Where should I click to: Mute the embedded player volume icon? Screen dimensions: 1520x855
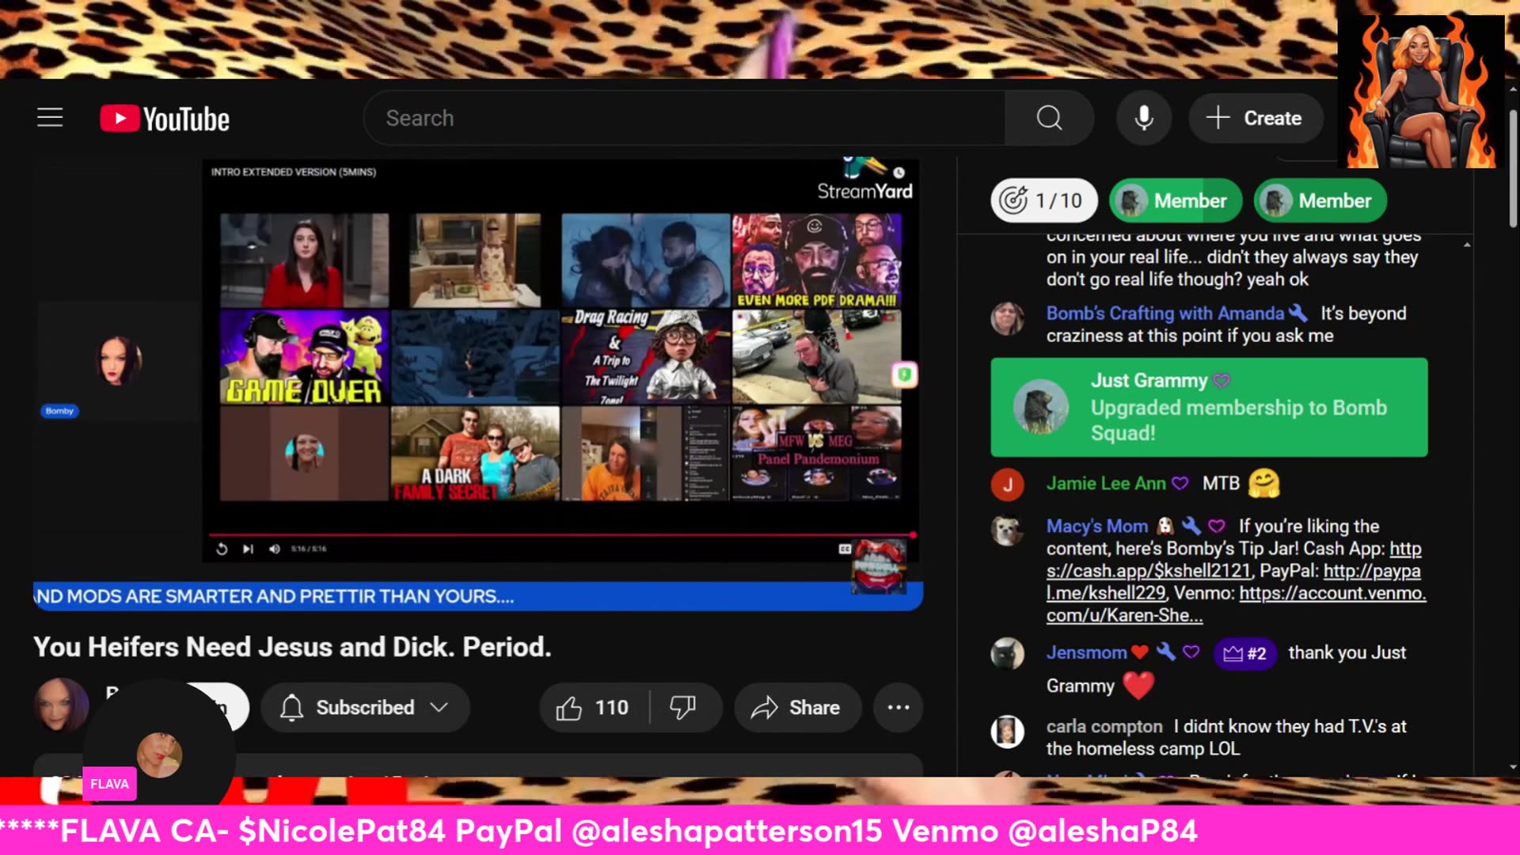point(275,549)
